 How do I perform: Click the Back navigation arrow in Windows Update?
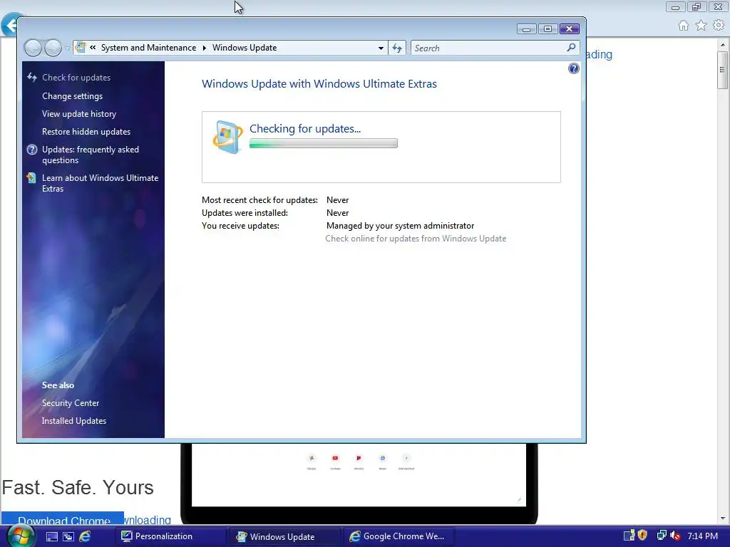[x=33, y=48]
